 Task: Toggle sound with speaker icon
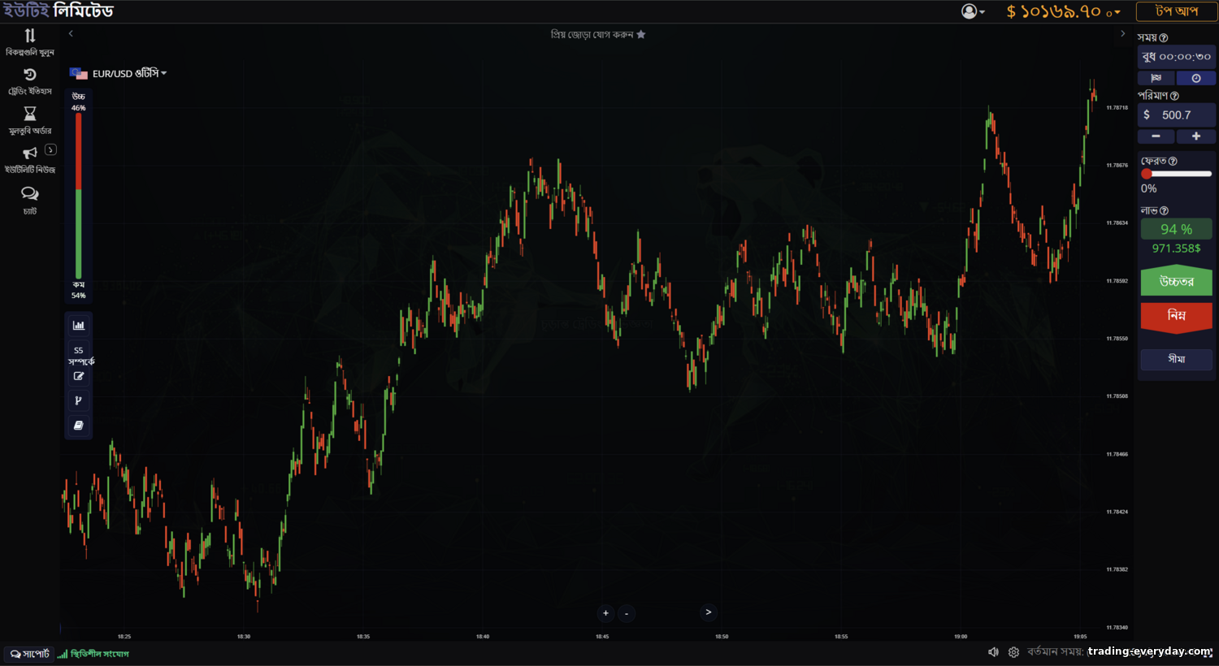pos(993,652)
